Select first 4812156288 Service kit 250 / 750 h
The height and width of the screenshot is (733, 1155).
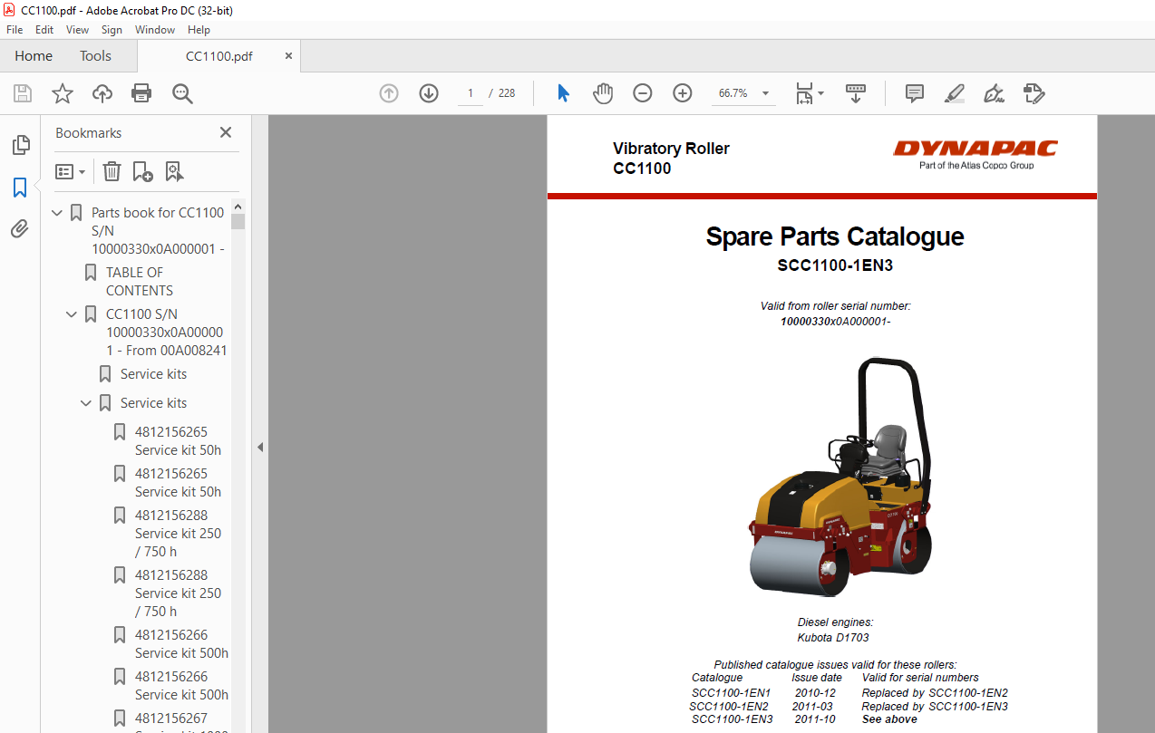[x=178, y=534]
